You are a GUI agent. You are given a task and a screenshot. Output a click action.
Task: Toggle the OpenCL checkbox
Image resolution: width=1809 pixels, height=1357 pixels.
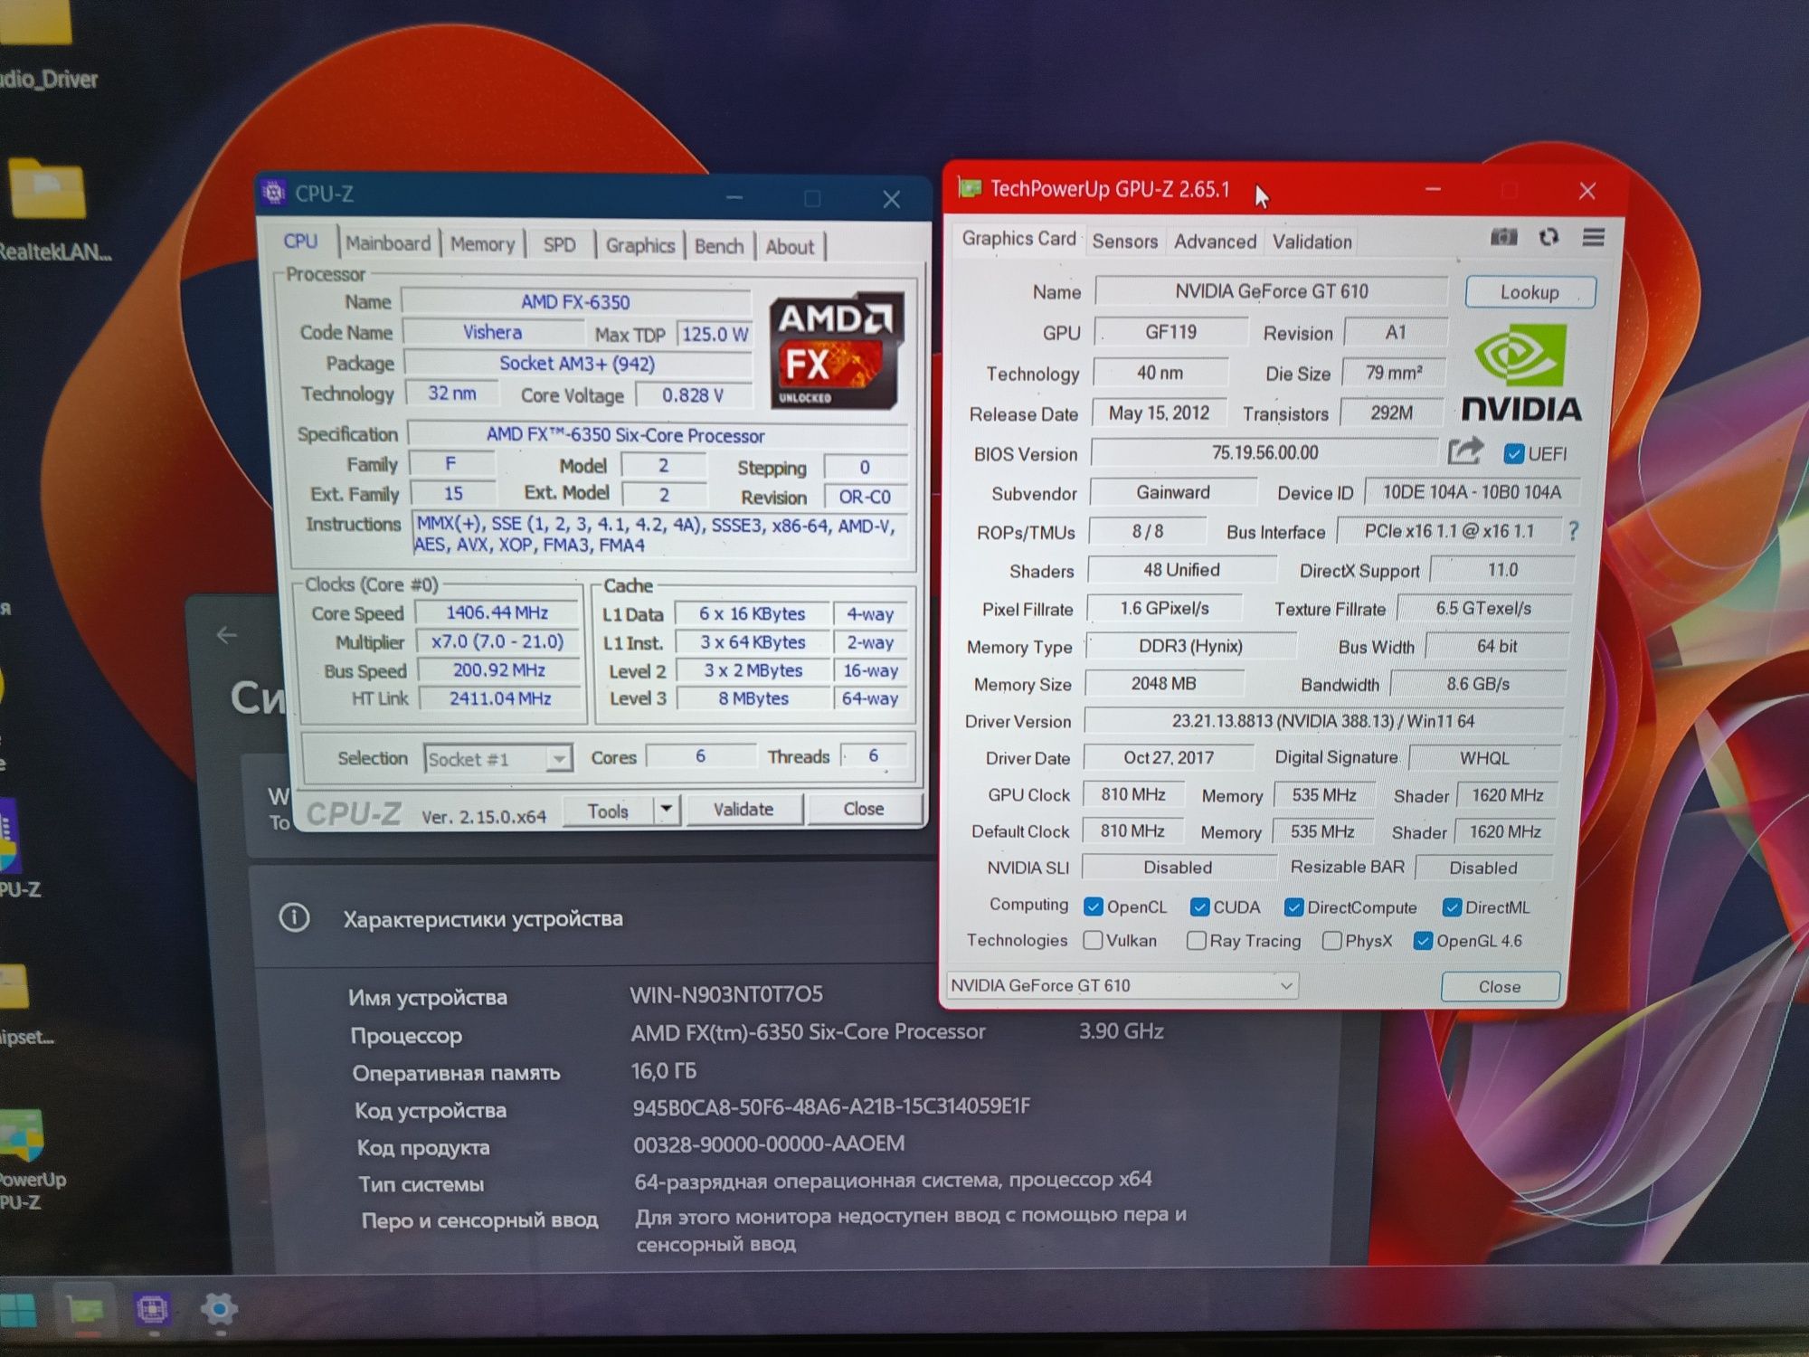point(1093,906)
